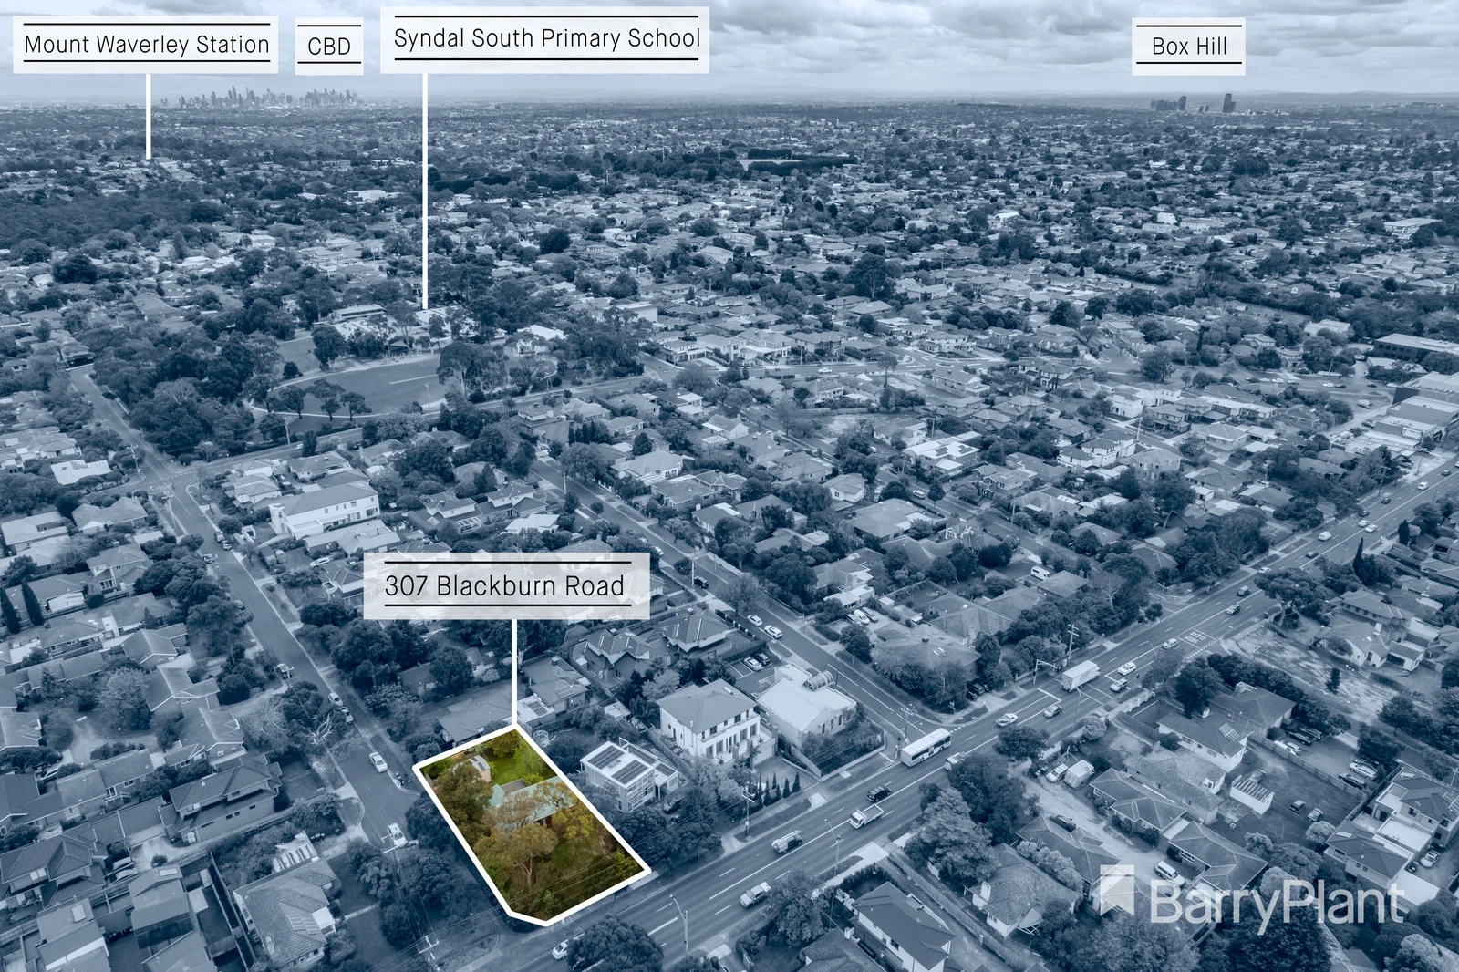This screenshot has width=1459, height=972.
Task: Click the white truck near the intersection
Action: 1080,676
